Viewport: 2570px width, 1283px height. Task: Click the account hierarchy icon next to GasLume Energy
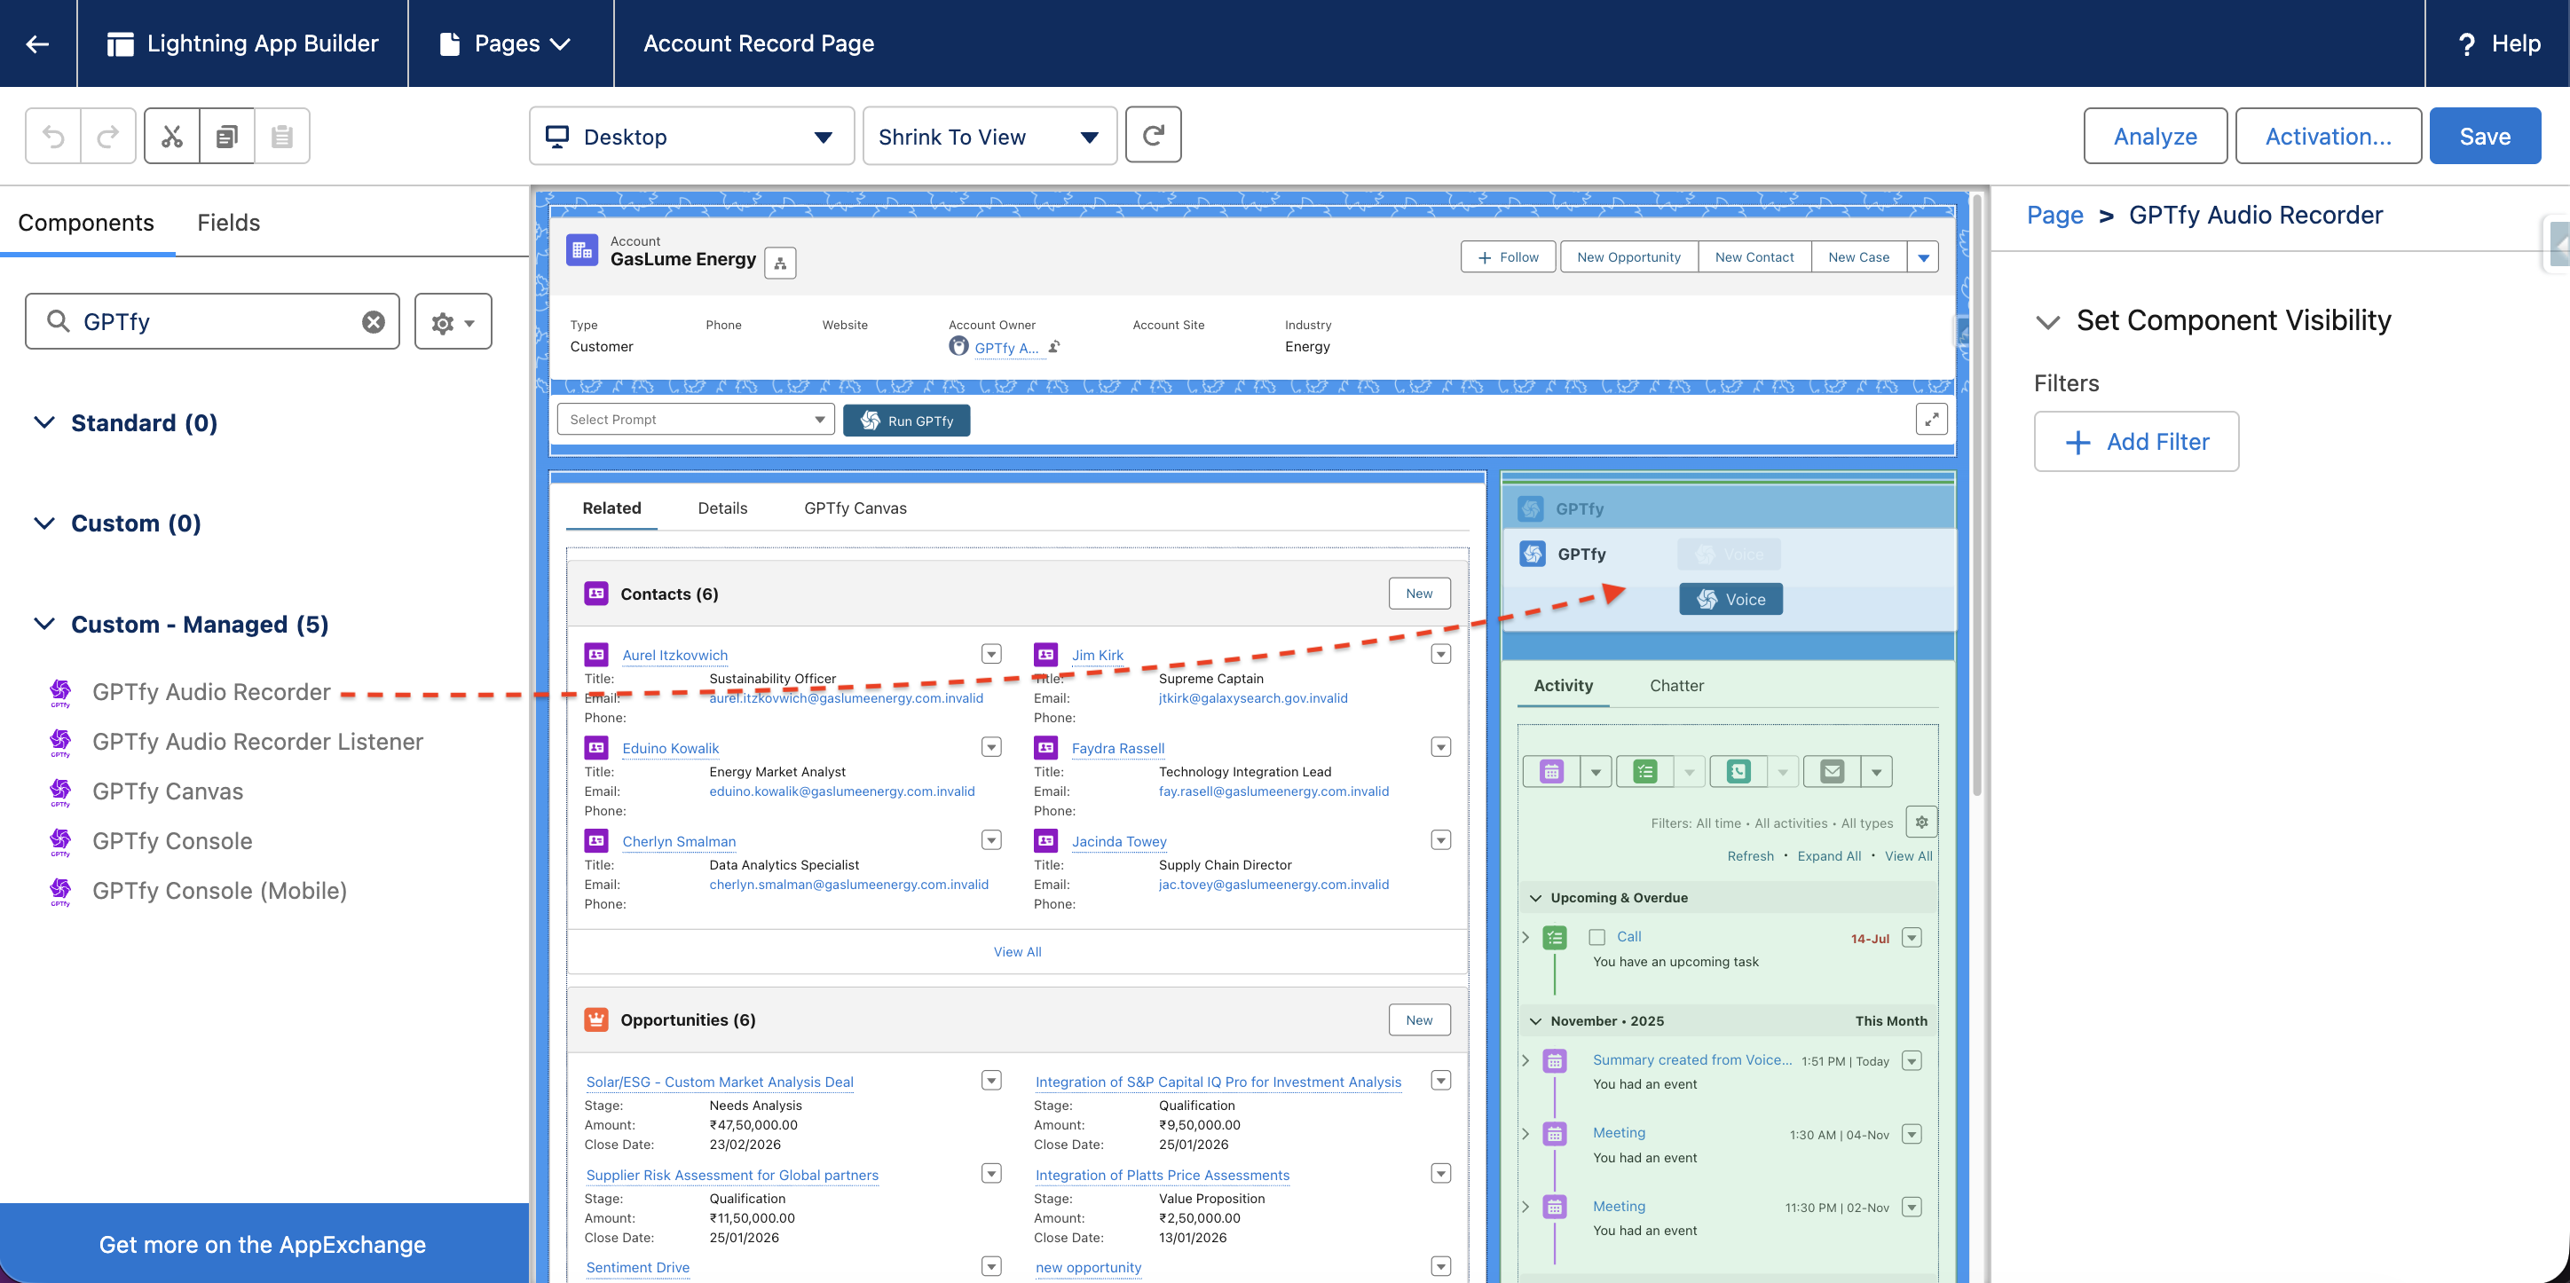click(780, 263)
